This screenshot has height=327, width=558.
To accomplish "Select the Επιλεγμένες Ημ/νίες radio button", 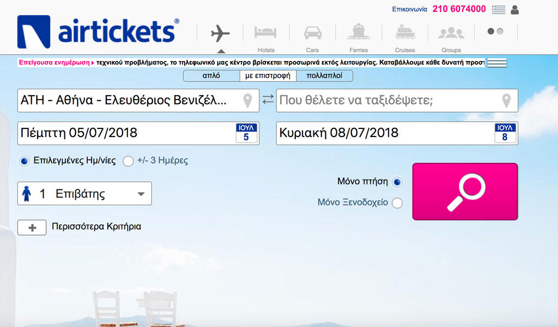I will 24,162.
